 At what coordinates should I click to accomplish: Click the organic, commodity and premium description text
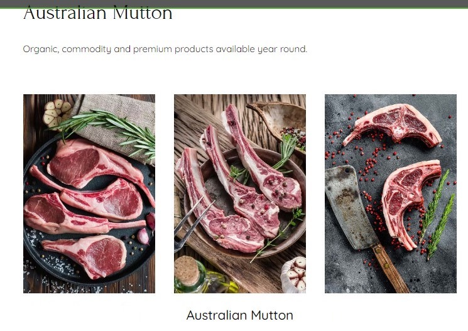(x=165, y=49)
